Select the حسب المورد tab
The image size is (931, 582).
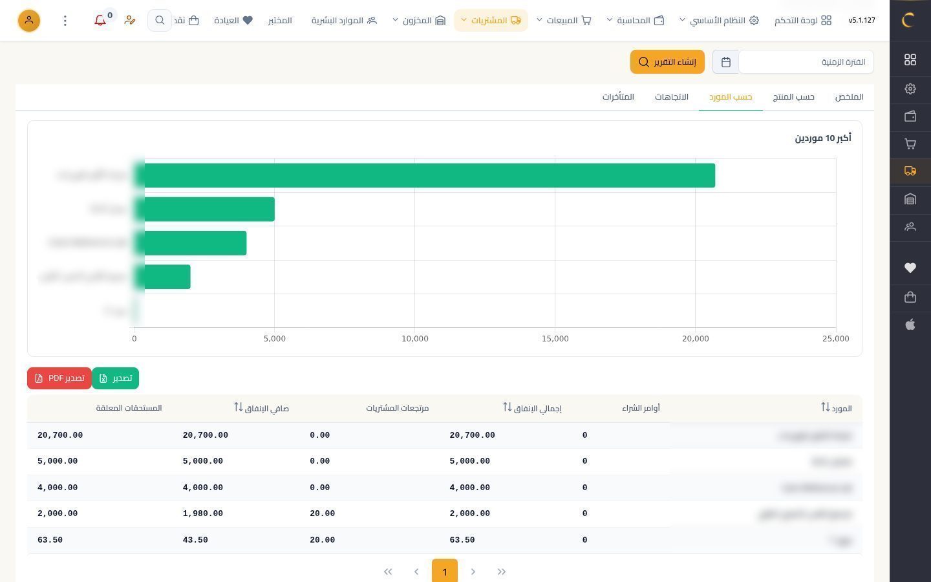coord(731,97)
